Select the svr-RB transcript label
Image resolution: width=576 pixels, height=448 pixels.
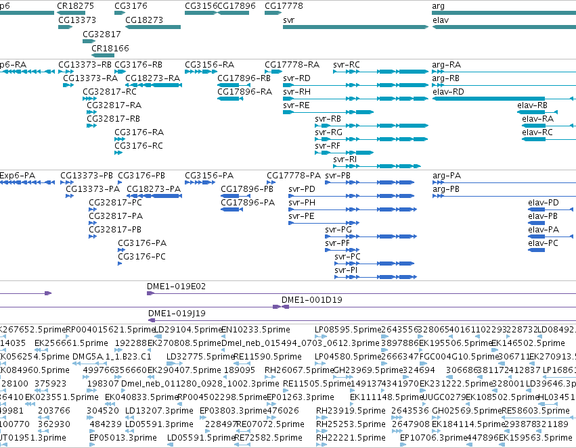pos(328,119)
